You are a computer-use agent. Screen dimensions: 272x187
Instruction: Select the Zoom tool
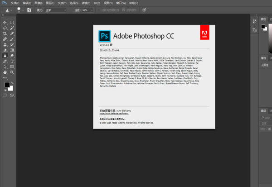[12, 72]
